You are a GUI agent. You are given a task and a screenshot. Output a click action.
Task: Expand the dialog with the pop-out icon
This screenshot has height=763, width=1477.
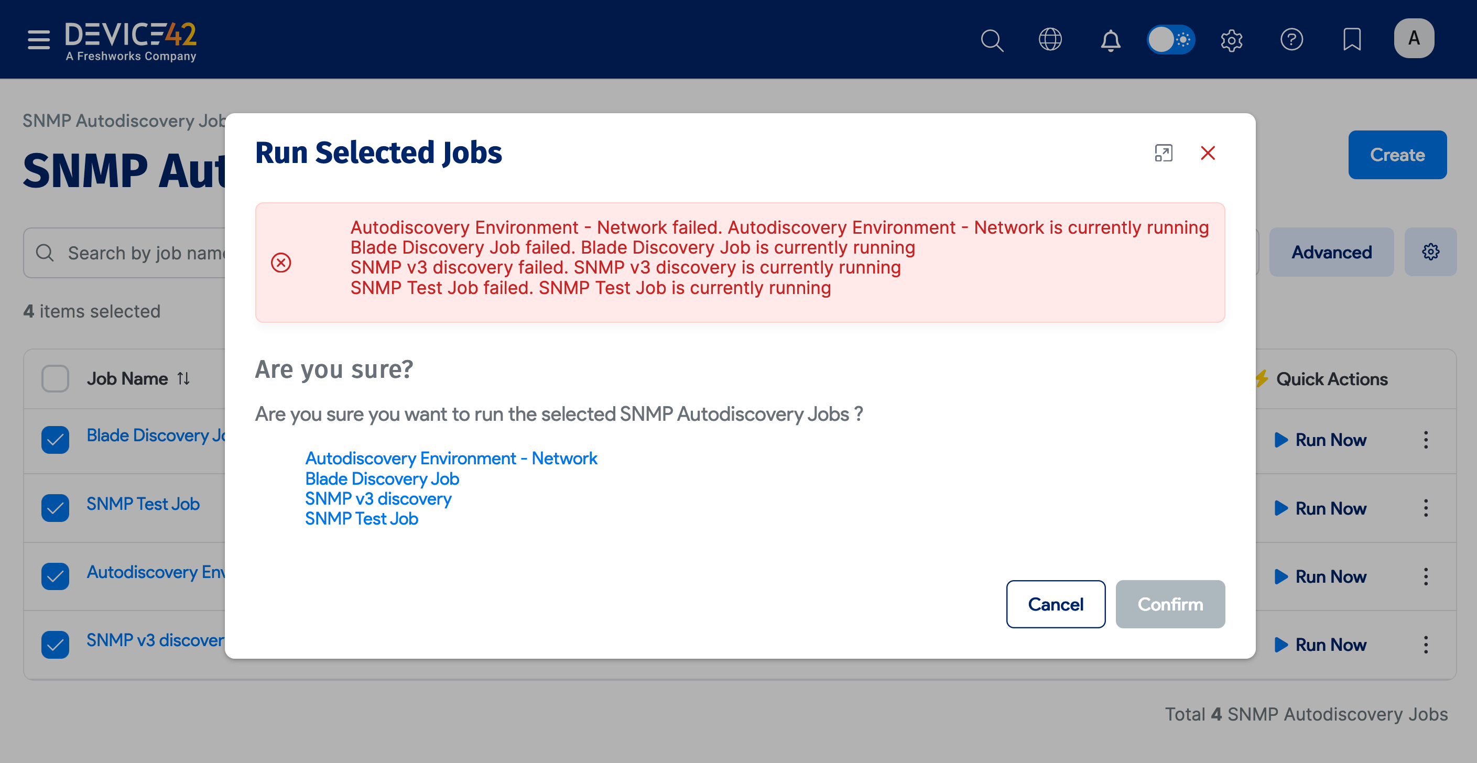pyautogui.click(x=1164, y=153)
